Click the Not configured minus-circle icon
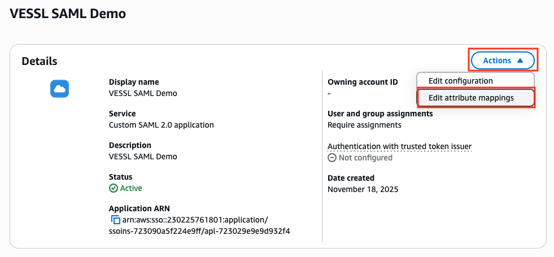This screenshot has height=257, width=554. pyautogui.click(x=332, y=158)
